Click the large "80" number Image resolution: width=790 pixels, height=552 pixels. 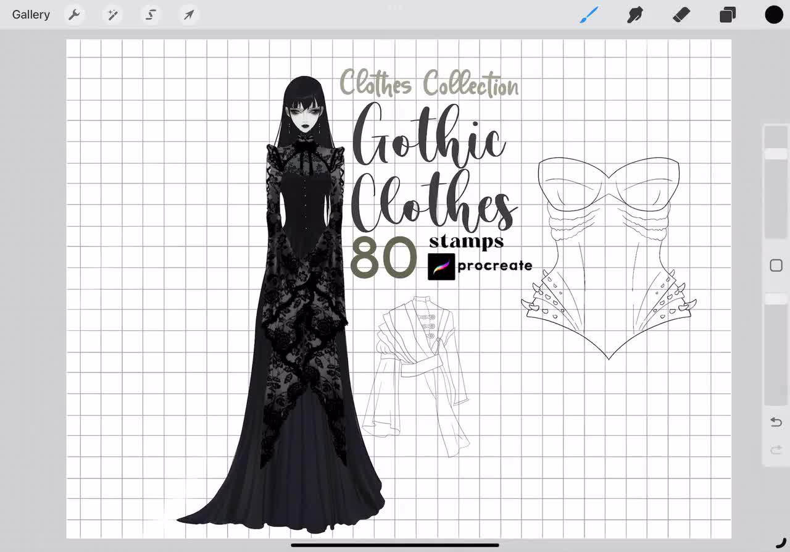point(384,258)
